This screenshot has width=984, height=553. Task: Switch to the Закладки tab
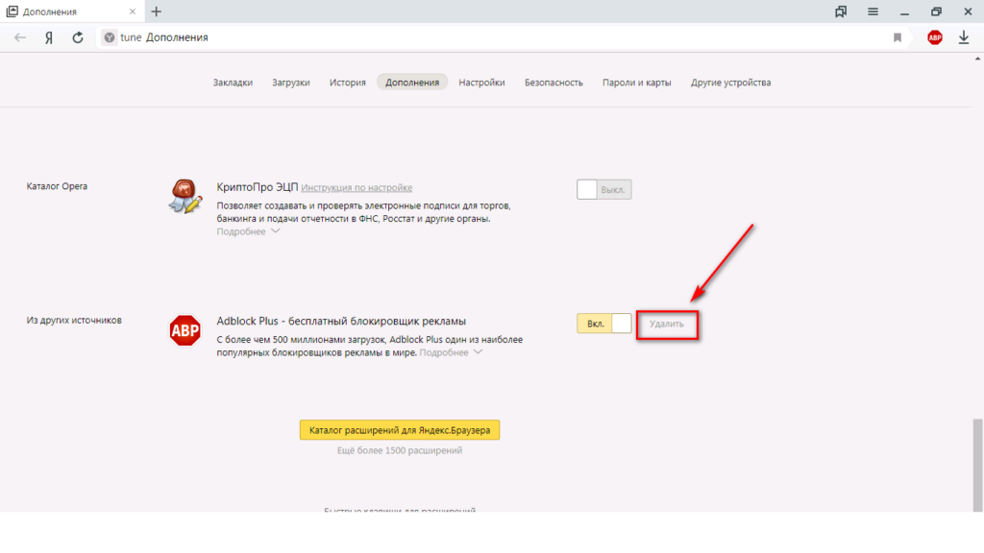click(233, 83)
